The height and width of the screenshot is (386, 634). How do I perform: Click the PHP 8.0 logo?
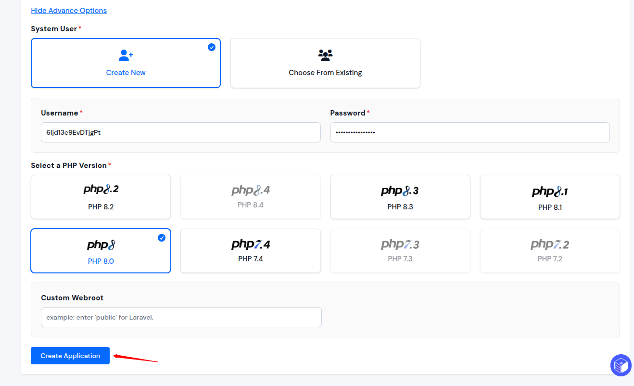(101, 245)
